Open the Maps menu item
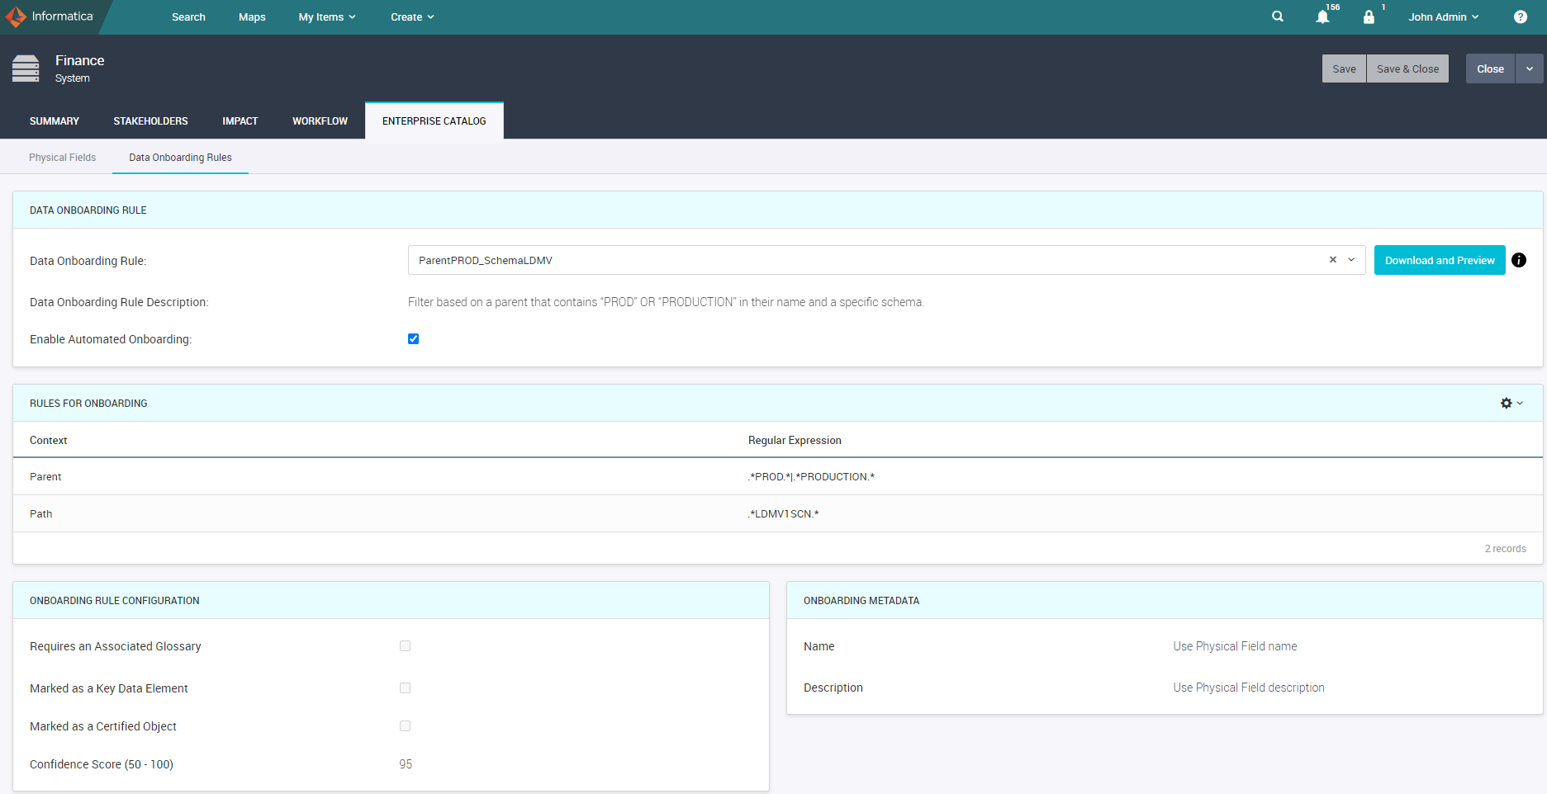1547x794 pixels. 252,17
